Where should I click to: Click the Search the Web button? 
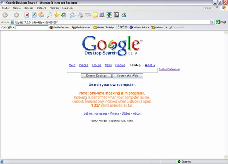[127, 76]
